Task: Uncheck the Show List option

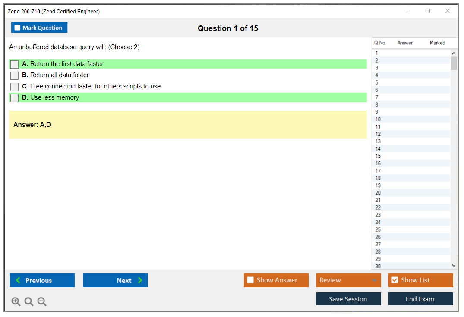Action: point(395,280)
